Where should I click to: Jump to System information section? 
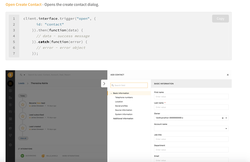[124, 114]
